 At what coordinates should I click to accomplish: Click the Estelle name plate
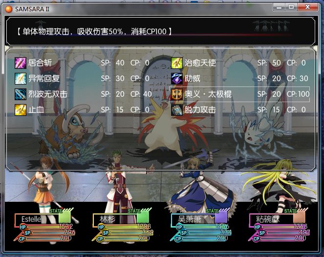coord(37,219)
